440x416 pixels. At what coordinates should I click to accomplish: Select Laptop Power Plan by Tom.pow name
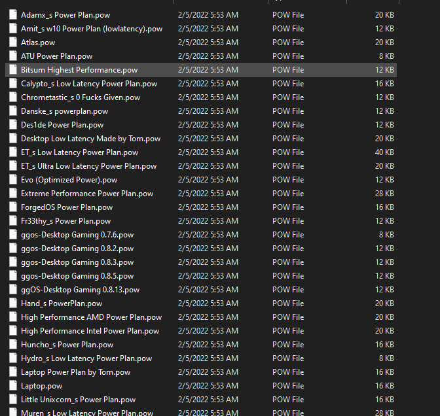pyautogui.click(x=76, y=372)
